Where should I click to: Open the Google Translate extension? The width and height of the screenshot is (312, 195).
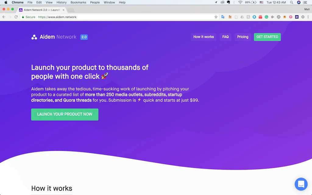(x=222, y=17)
